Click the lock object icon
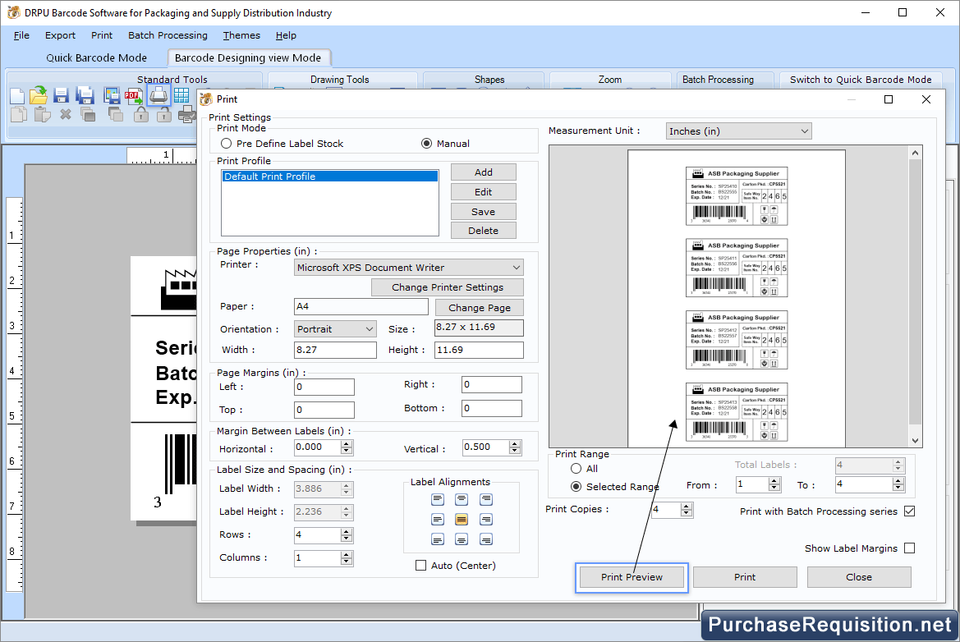 coord(141,114)
